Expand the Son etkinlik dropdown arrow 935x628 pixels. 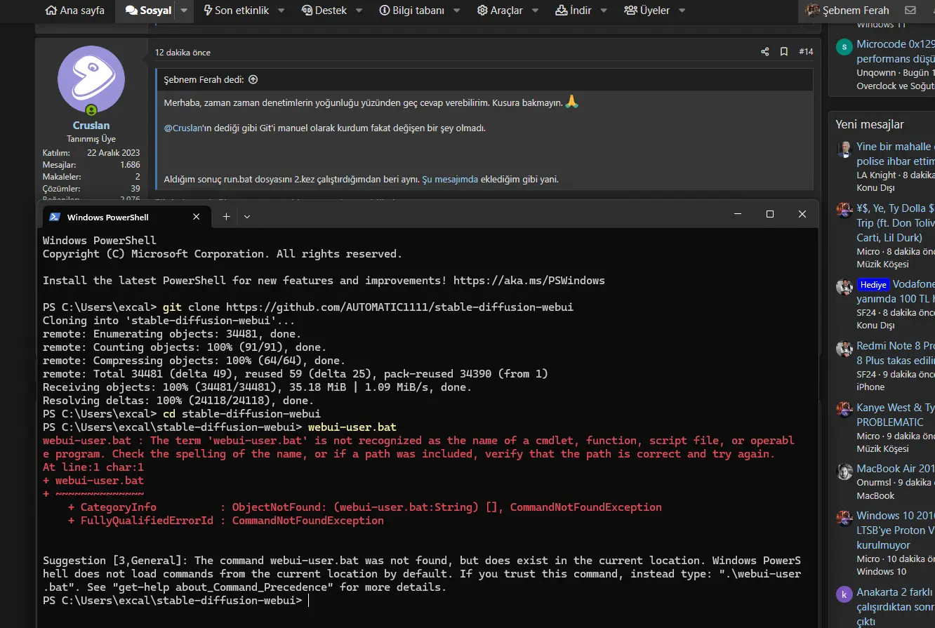pos(281,11)
